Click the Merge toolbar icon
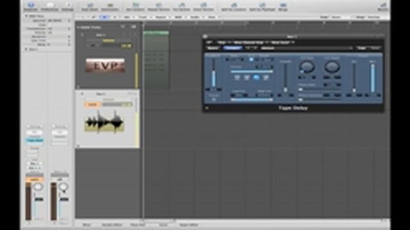Viewport: 410px width, 230px height. (x=283, y=6)
